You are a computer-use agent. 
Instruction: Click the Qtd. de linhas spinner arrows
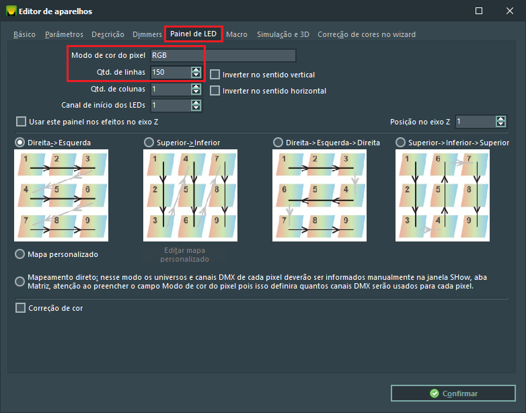pos(196,72)
